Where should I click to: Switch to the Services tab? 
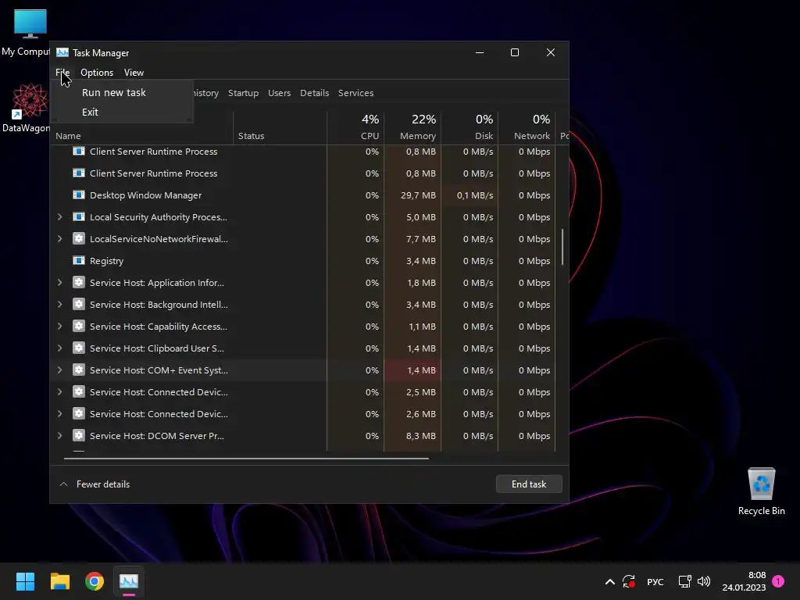355,93
